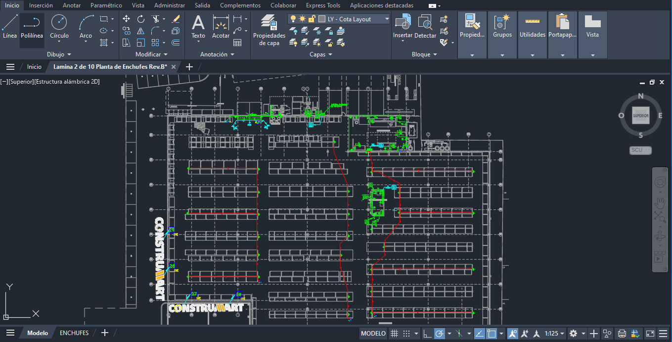Insert a table from Anotación panel
Screen dimensions: 672x342
[237, 43]
